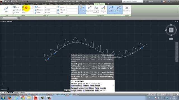Click the Rows Between field
The image size is (179, 100).
click(50, 10)
